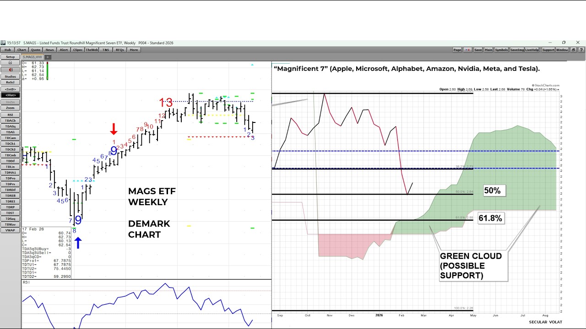Add the TDSeq study

point(10,219)
